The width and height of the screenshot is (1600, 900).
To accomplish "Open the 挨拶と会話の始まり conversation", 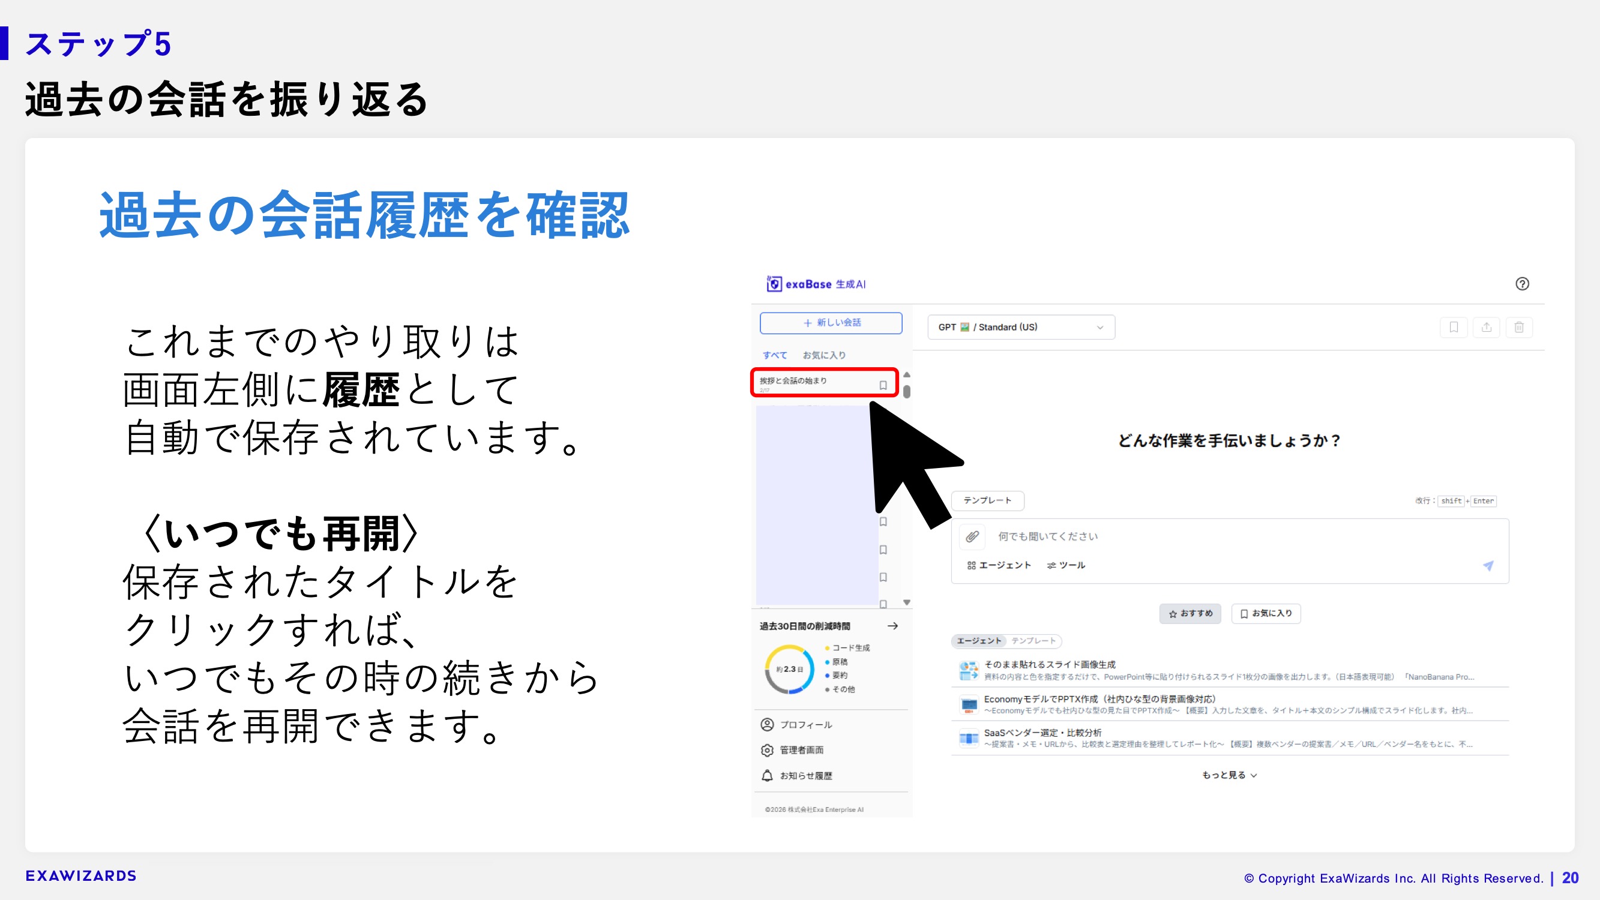I will [823, 383].
